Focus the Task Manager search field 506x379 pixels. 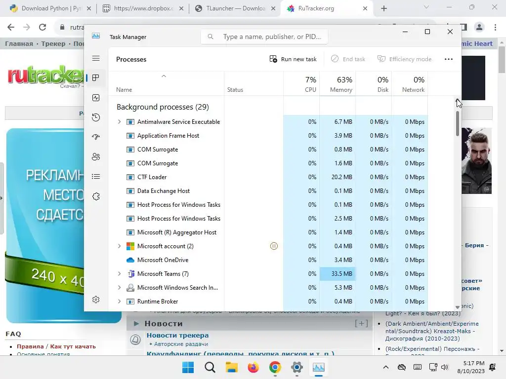[264, 37]
